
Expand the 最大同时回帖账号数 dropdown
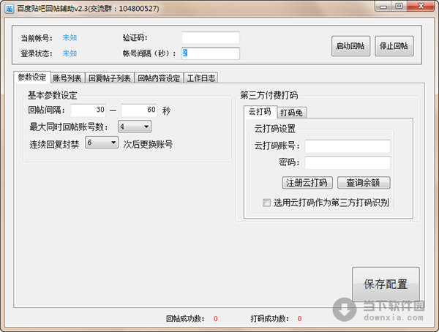135,127
